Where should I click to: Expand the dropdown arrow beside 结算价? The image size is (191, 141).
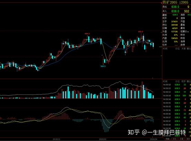(188, 32)
